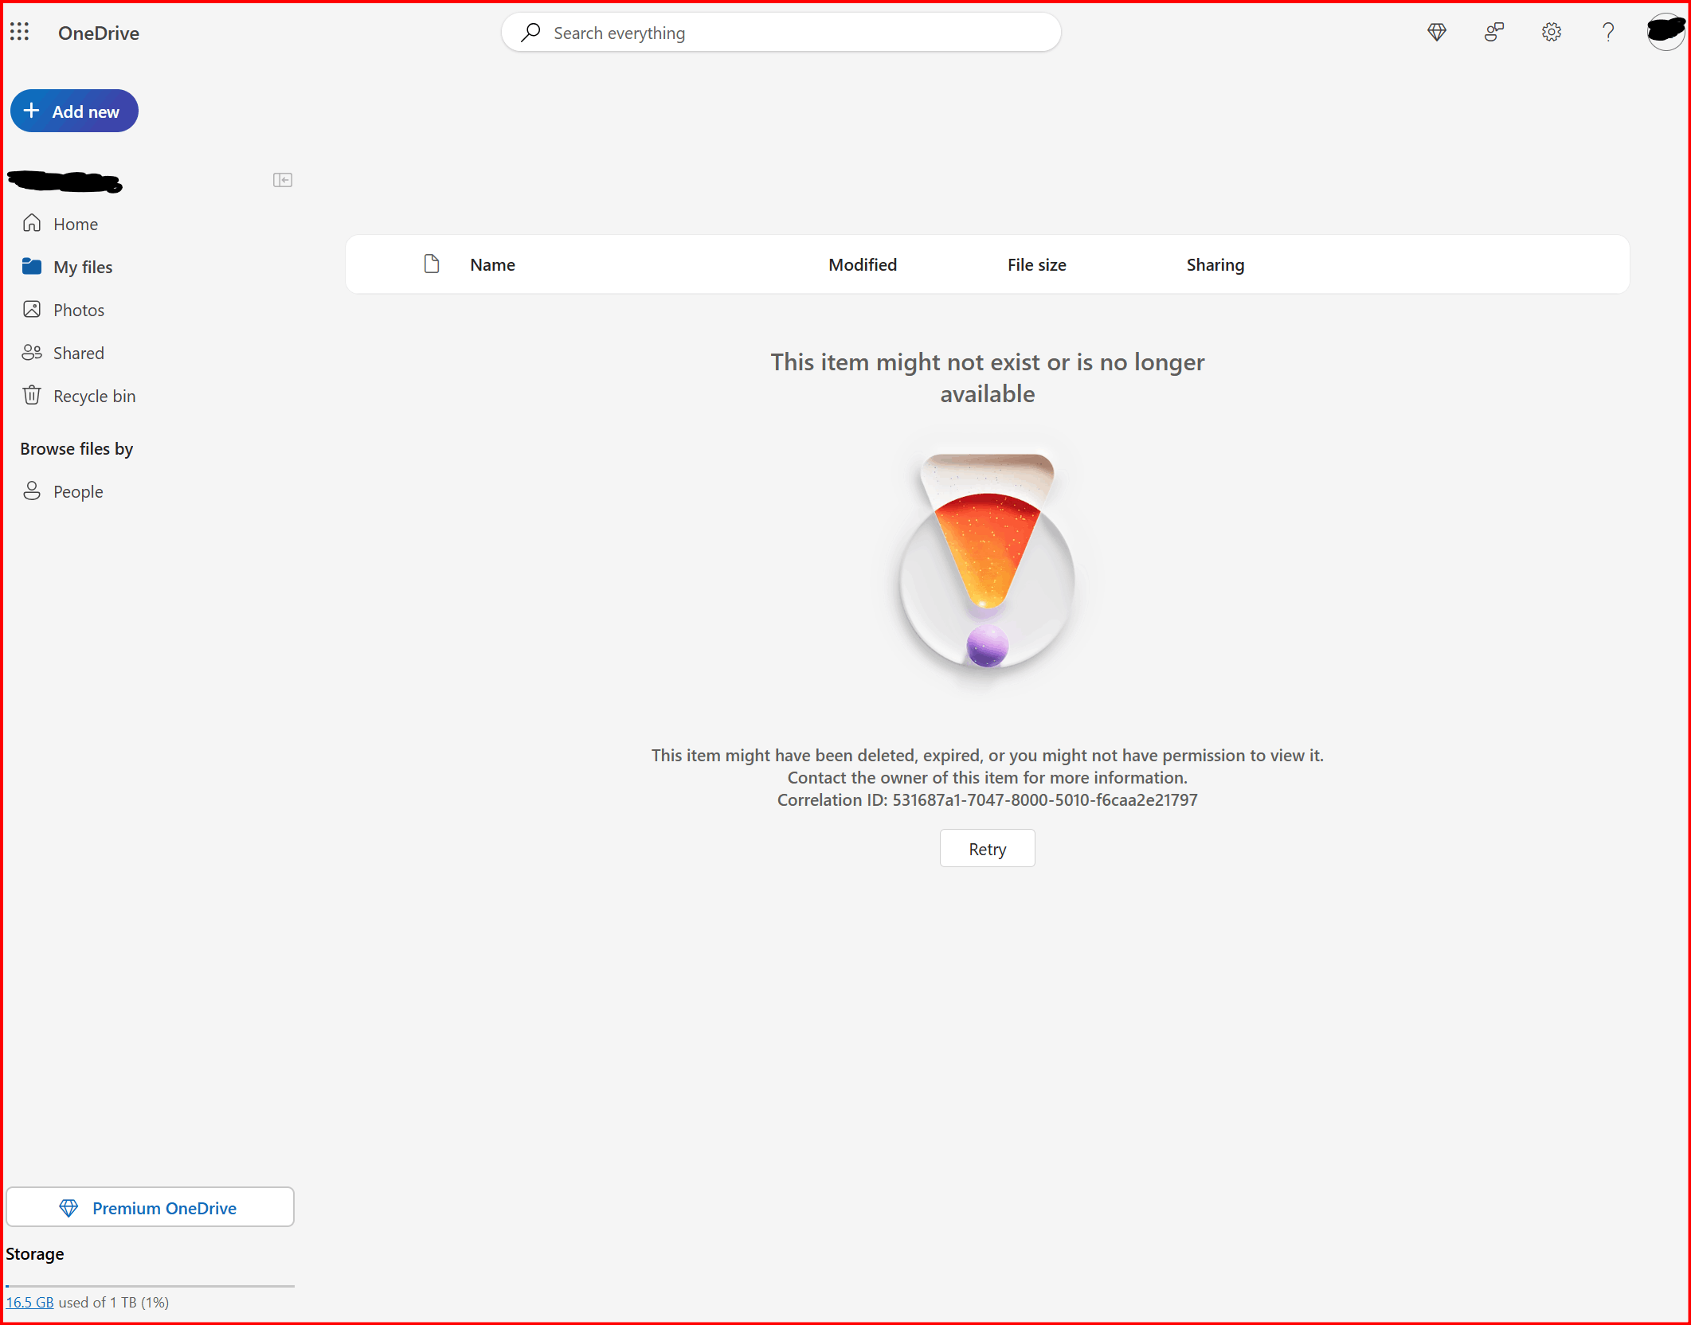Click the Add new button
This screenshot has width=1691, height=1325.
pos(74,111)
